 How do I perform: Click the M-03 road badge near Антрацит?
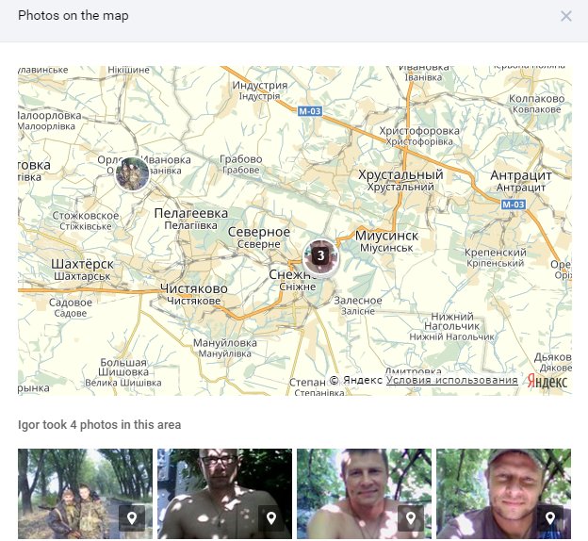(514, 205)
